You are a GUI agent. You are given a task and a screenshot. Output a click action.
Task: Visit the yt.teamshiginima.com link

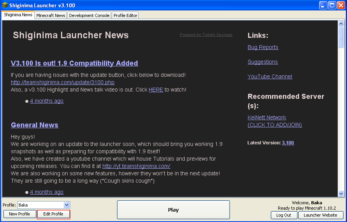click(x=136, y=166)
